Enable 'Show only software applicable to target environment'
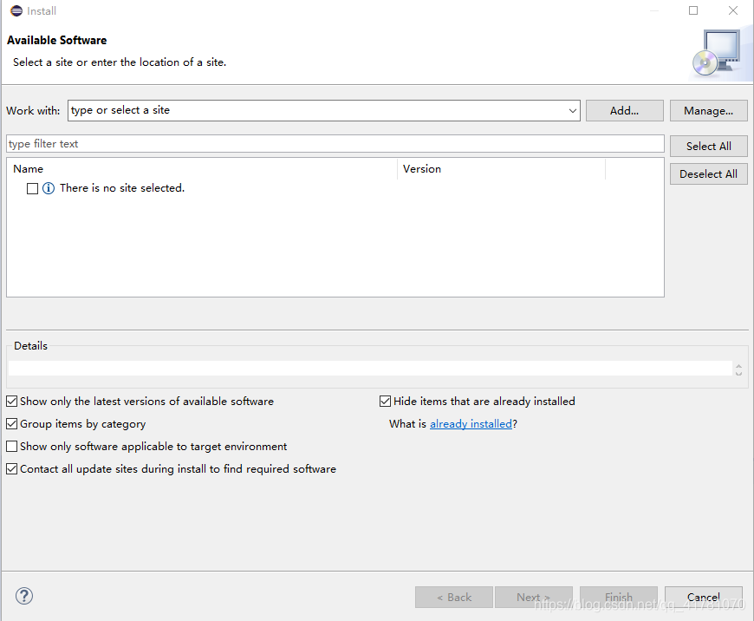 click(12, 447)
